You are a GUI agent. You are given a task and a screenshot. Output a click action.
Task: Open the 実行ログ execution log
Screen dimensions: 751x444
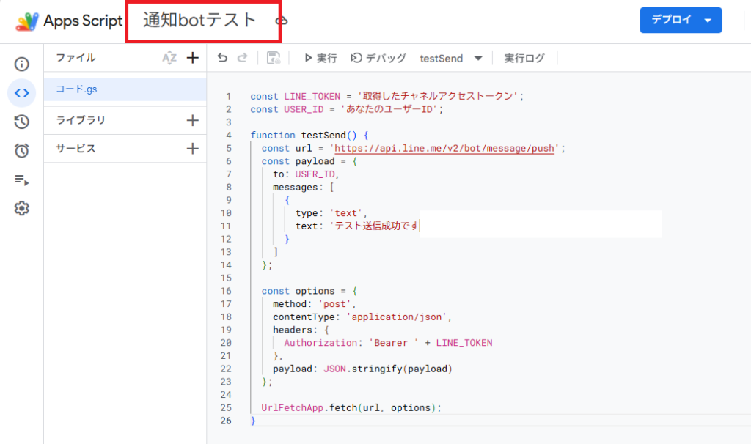524,59
